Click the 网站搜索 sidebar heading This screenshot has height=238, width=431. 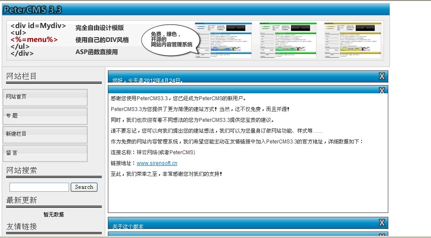click(22, 170)
